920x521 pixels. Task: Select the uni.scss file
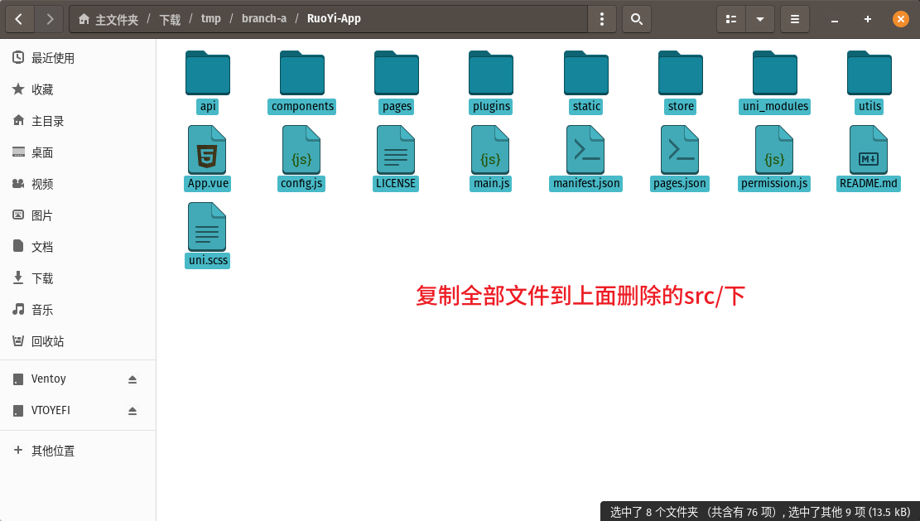coord(208,228)
